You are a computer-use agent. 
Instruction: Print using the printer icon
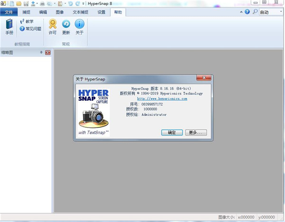(x=42, y=3)
